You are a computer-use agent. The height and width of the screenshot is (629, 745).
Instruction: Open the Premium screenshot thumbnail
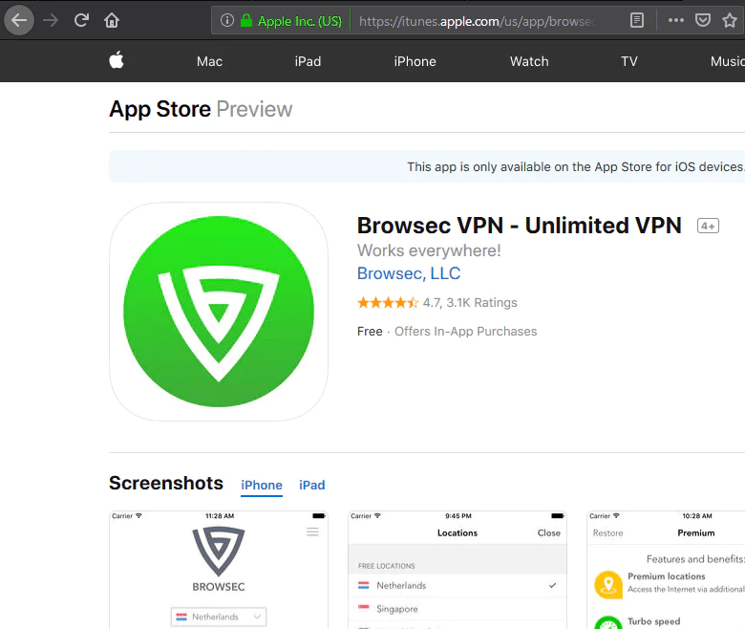click(666, 570)
